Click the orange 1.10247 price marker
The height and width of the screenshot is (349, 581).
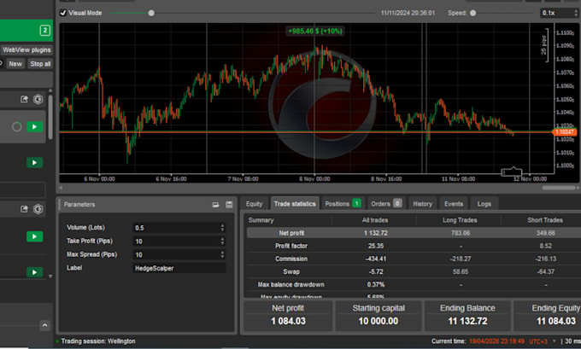[x=564, y=132]
